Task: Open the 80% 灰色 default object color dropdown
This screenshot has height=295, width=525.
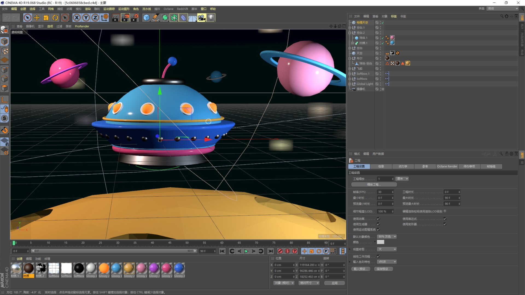Action: (387, 237)
